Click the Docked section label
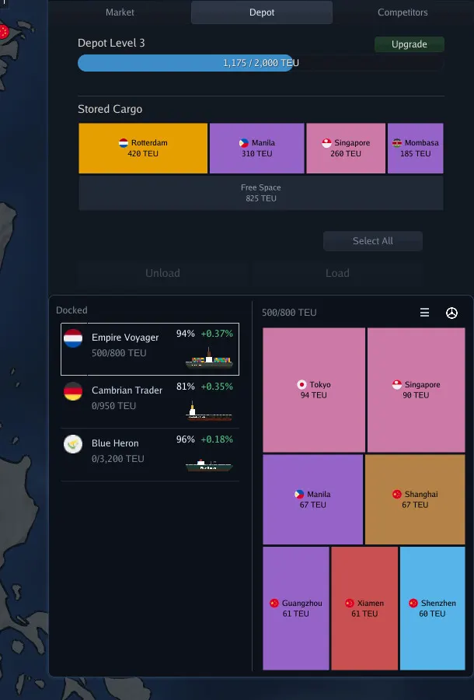The width and height of the screenshot is (474, 700). click(x=71, y=310)
